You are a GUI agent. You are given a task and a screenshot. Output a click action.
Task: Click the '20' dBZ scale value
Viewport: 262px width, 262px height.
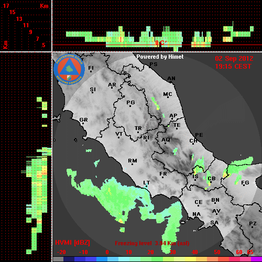click(x=150, y=252)
